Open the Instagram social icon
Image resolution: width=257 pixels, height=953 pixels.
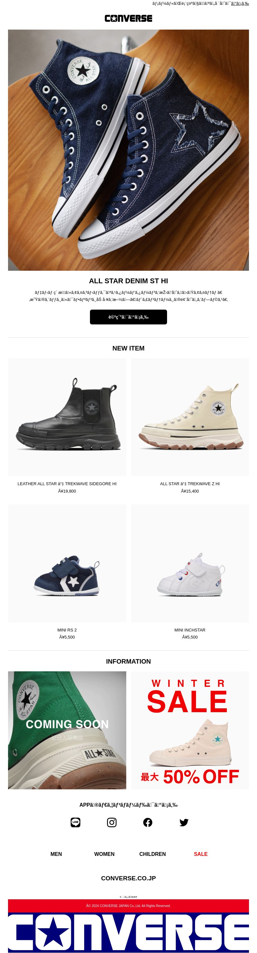click(112, 822)
